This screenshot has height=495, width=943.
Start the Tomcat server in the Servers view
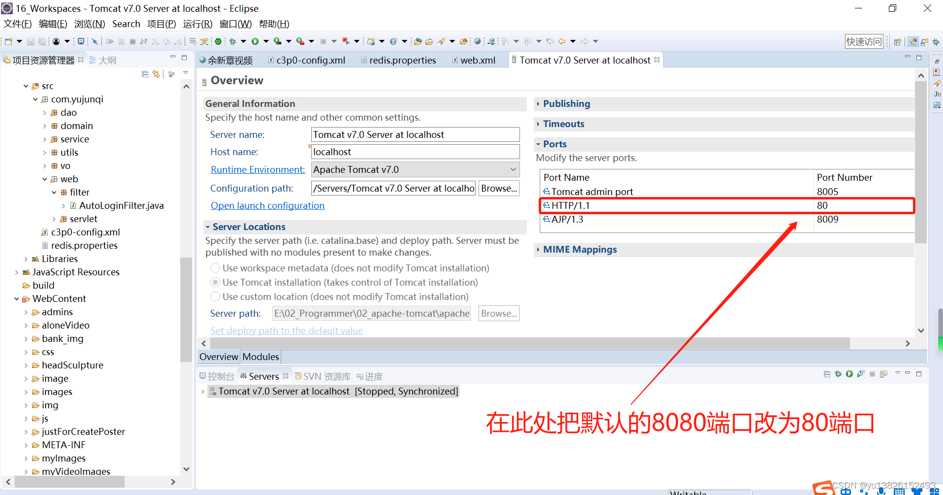[x=849, y=374]
